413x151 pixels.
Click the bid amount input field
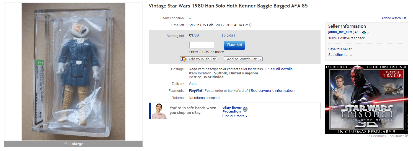[202, 45]
